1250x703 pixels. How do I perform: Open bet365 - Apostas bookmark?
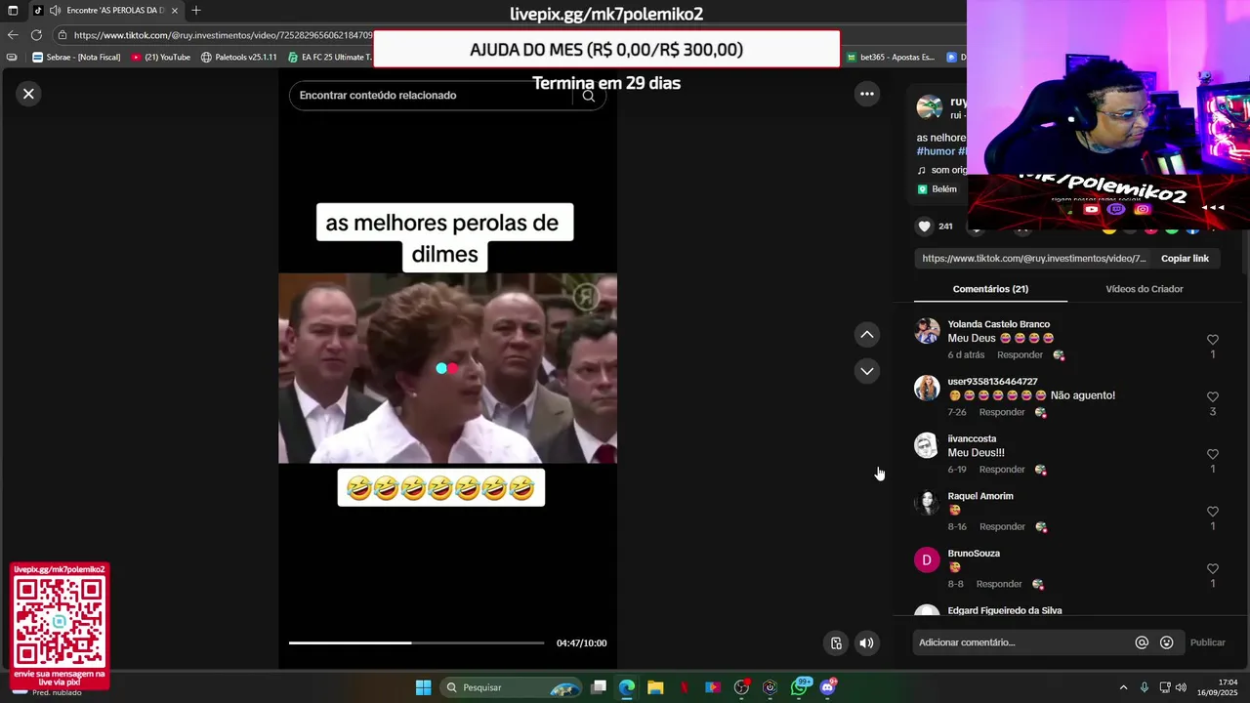(890, 57)
